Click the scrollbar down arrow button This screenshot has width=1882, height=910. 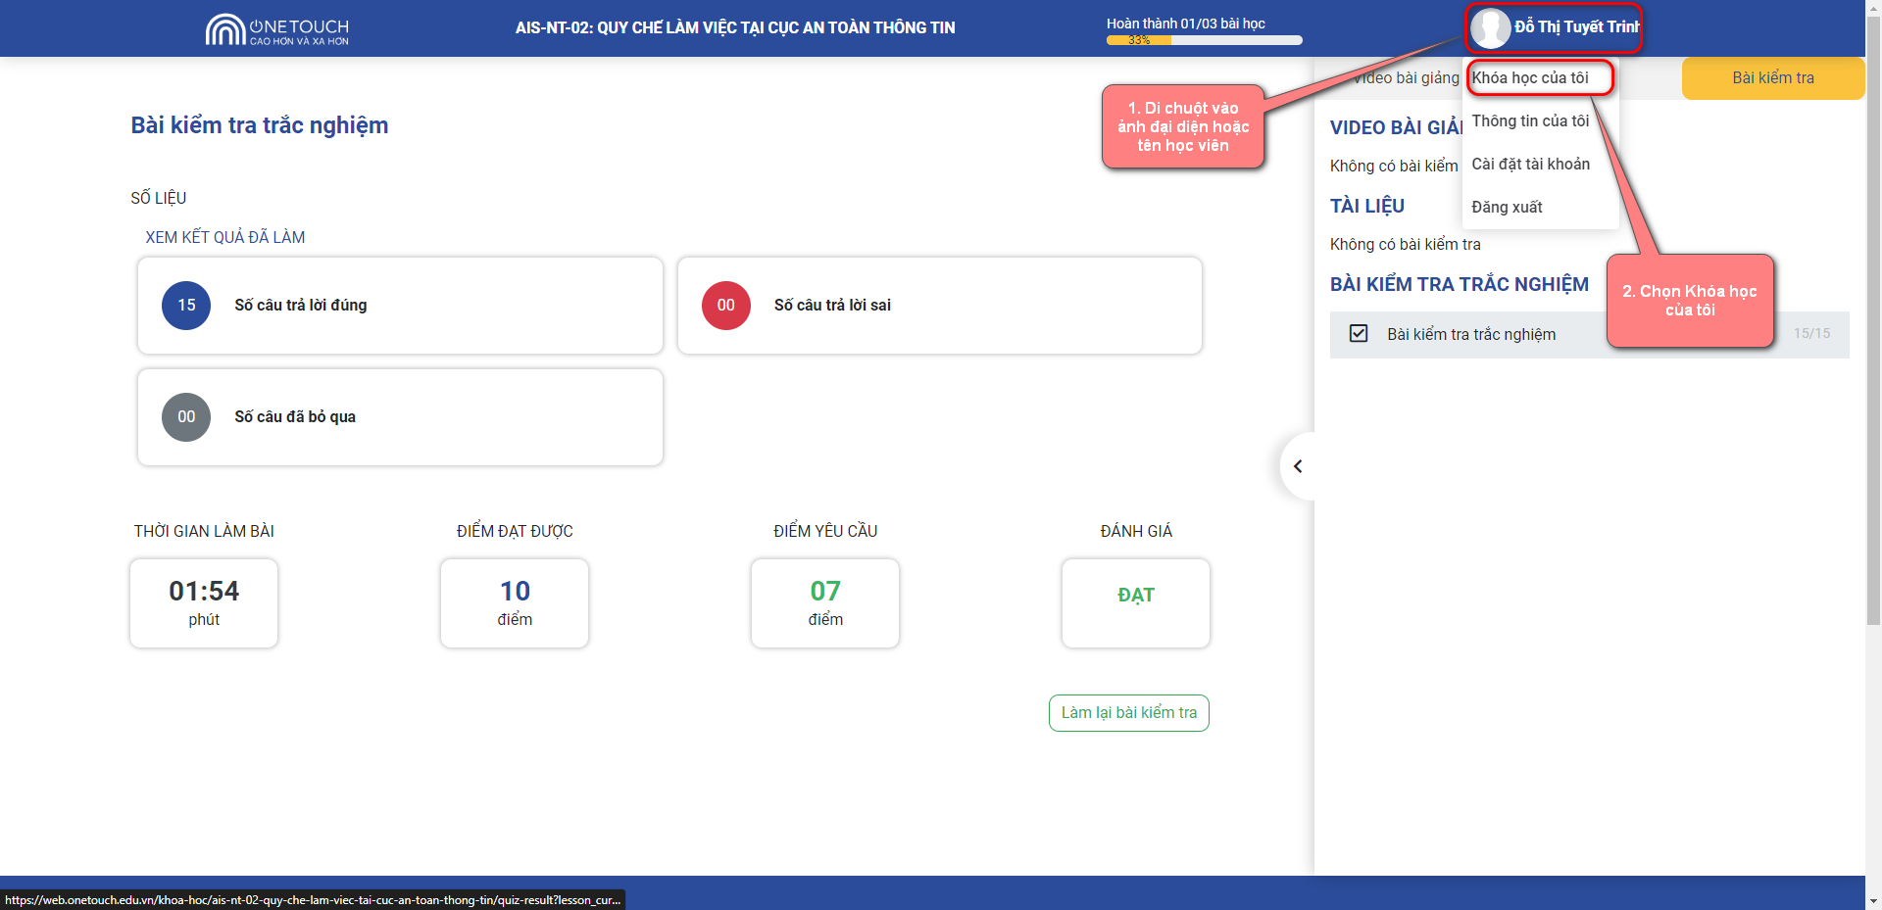1873,901
